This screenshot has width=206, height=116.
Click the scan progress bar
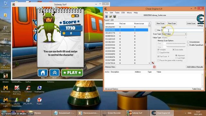(156, 17)
